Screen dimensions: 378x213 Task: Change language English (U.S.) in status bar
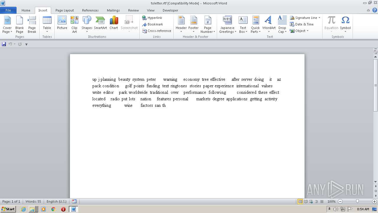[56, 201]
